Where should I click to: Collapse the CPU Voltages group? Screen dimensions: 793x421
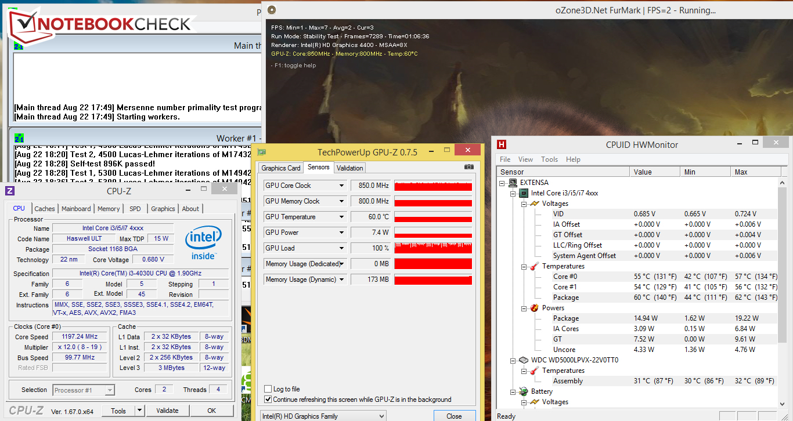tap(524, 204)
